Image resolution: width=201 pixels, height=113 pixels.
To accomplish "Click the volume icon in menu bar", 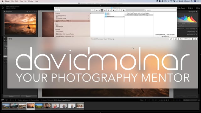I will 177,1.
